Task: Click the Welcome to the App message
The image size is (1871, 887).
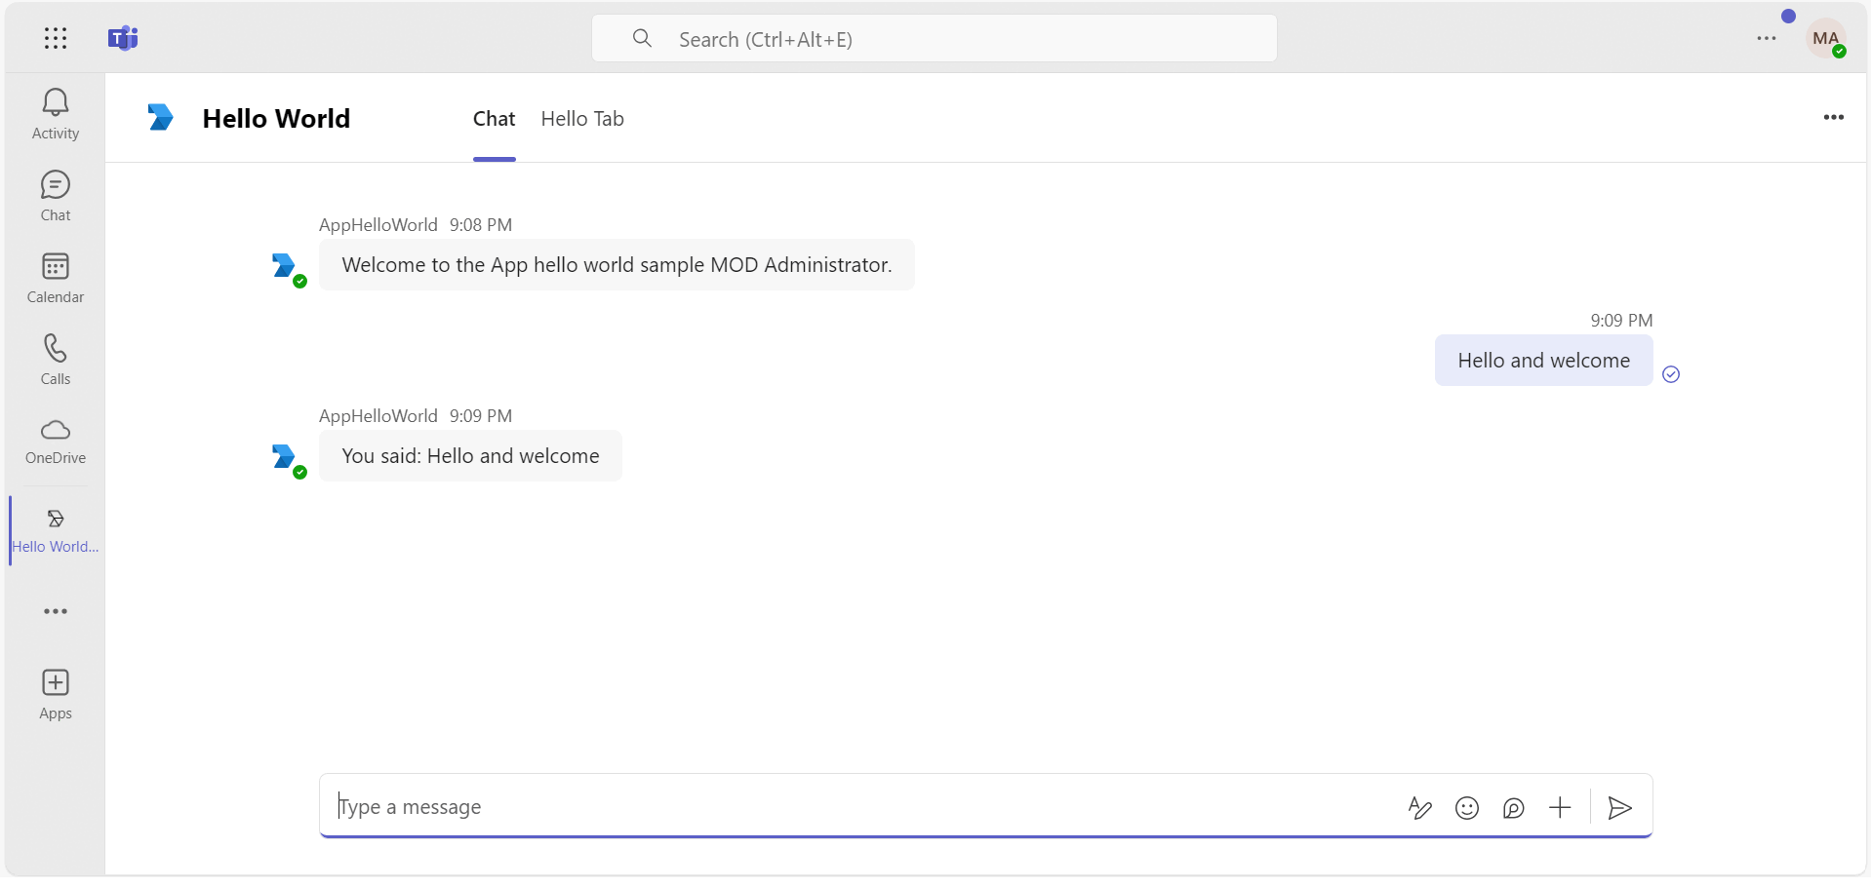Action: pos(617,265)
